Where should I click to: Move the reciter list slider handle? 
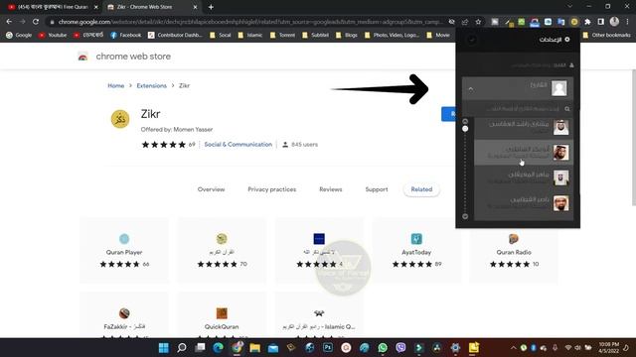465,129
